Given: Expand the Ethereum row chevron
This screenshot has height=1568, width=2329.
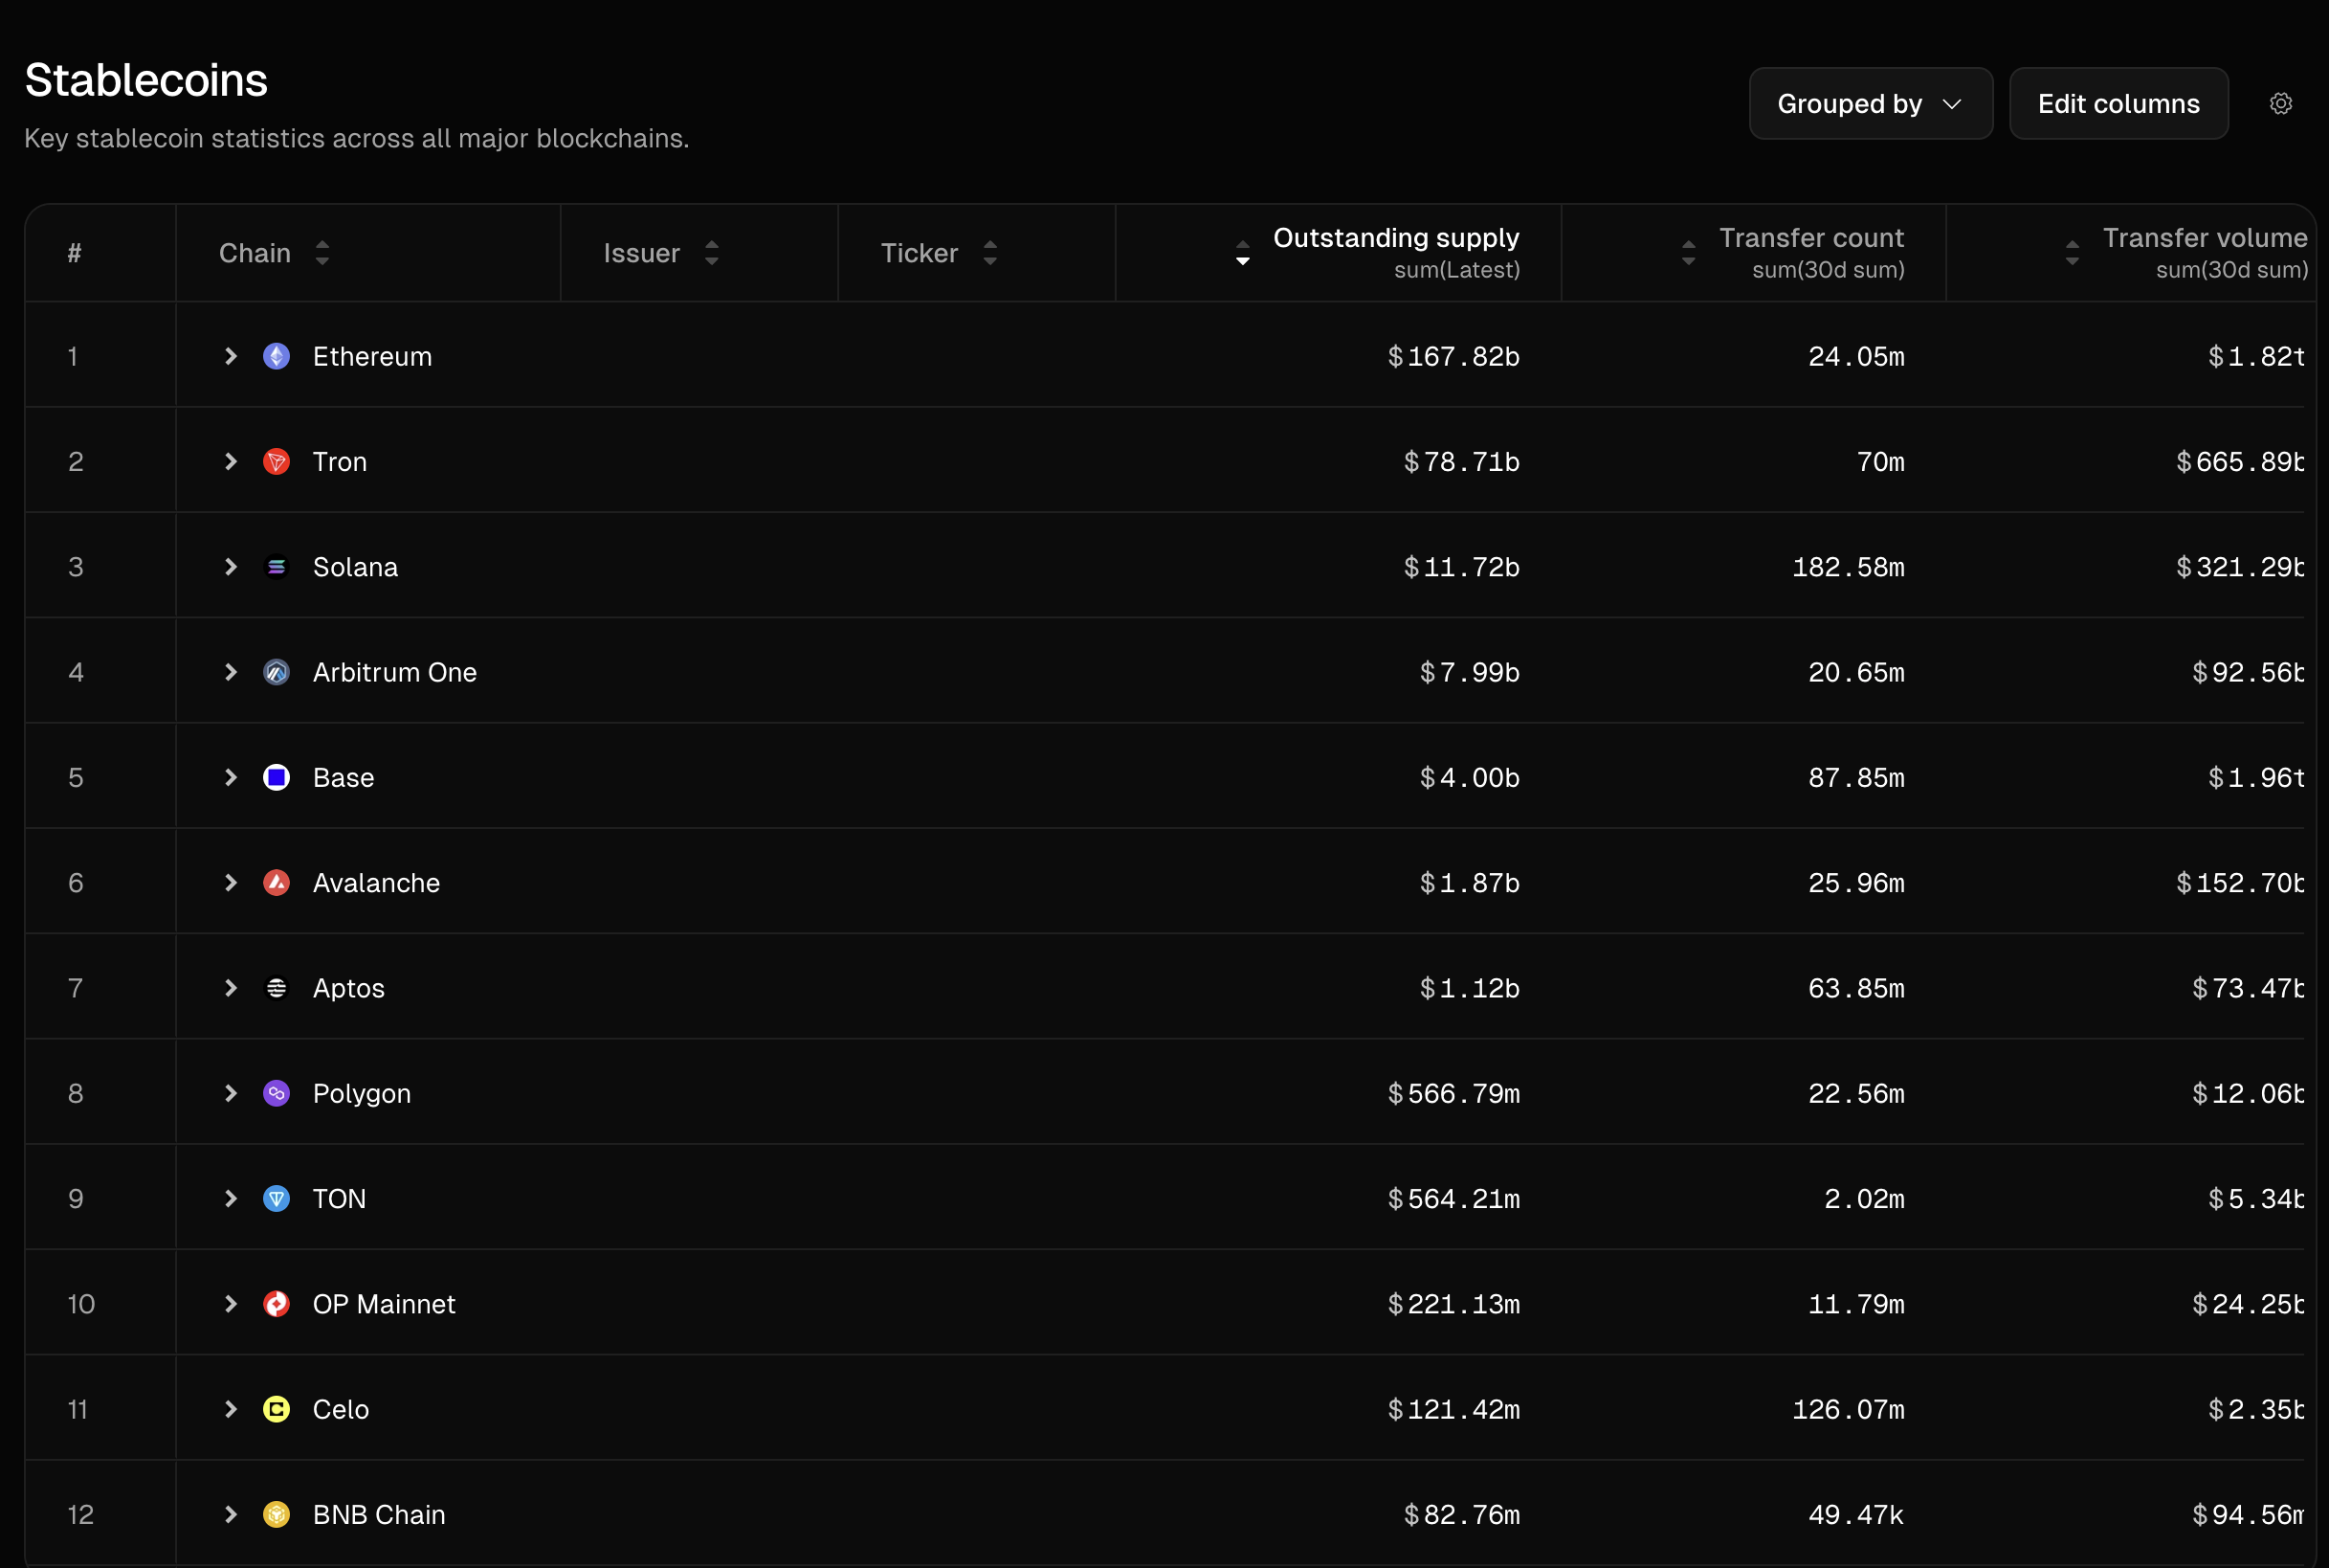Looking at the screenshot, I should tap(231, 356).
